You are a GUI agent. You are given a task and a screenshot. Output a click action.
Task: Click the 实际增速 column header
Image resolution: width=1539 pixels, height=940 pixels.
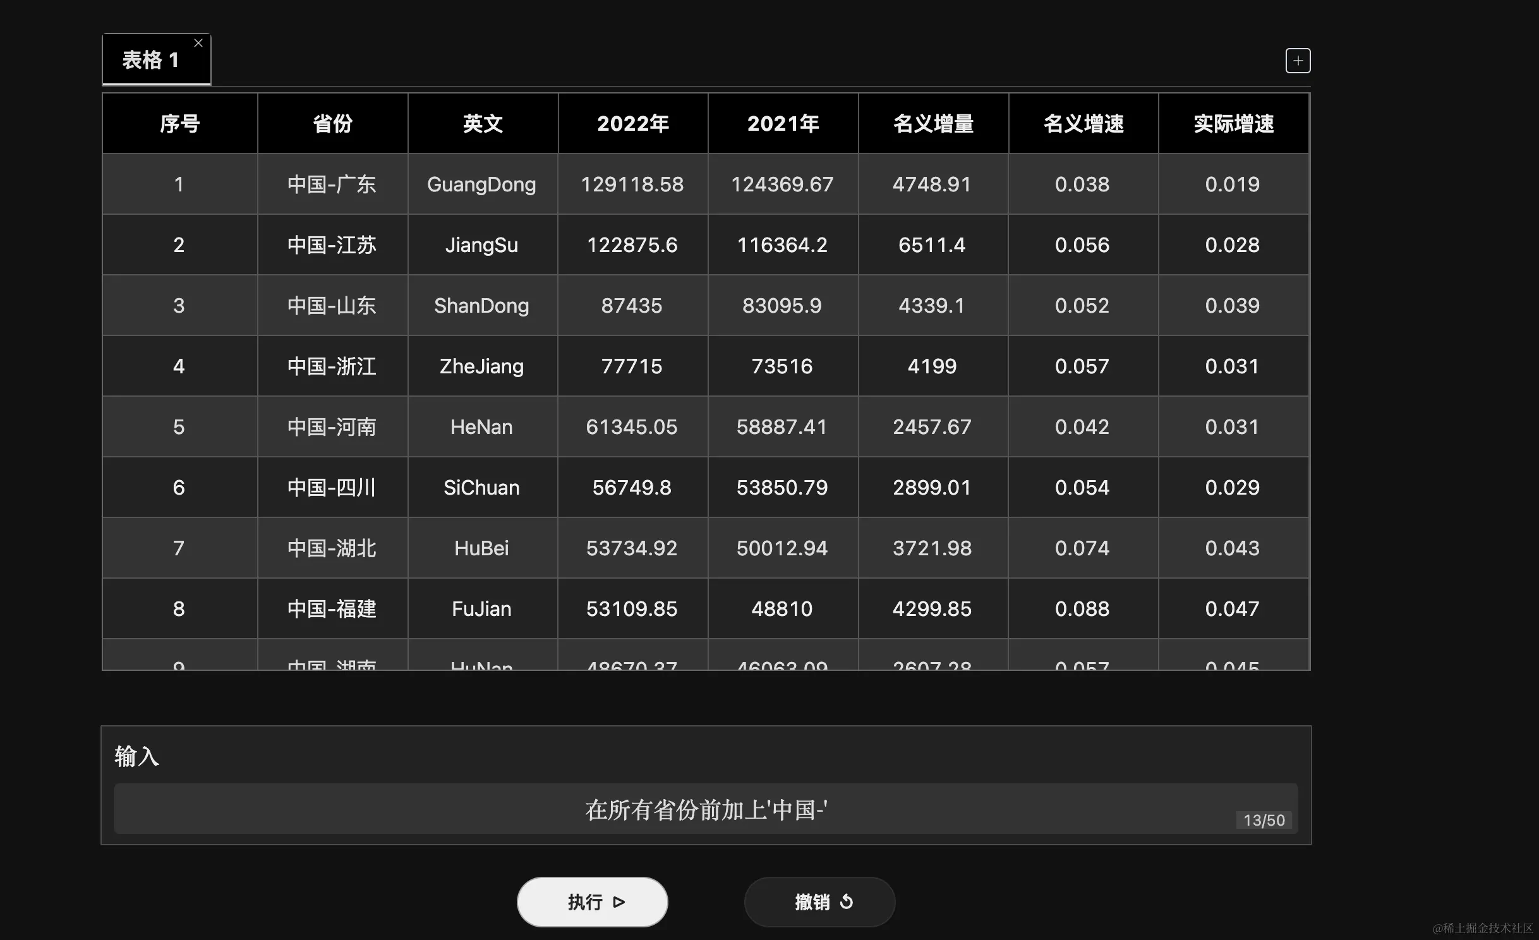1233,123
